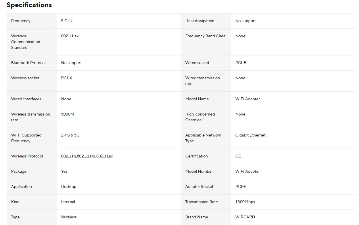Click the Frequency Band Class label
Image resolution: width=359 pixels, height=225 pixels.
coord(205,36)
